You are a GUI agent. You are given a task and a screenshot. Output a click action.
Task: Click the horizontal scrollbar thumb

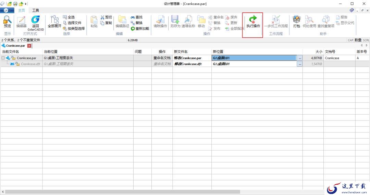click(x=122, y=192)
